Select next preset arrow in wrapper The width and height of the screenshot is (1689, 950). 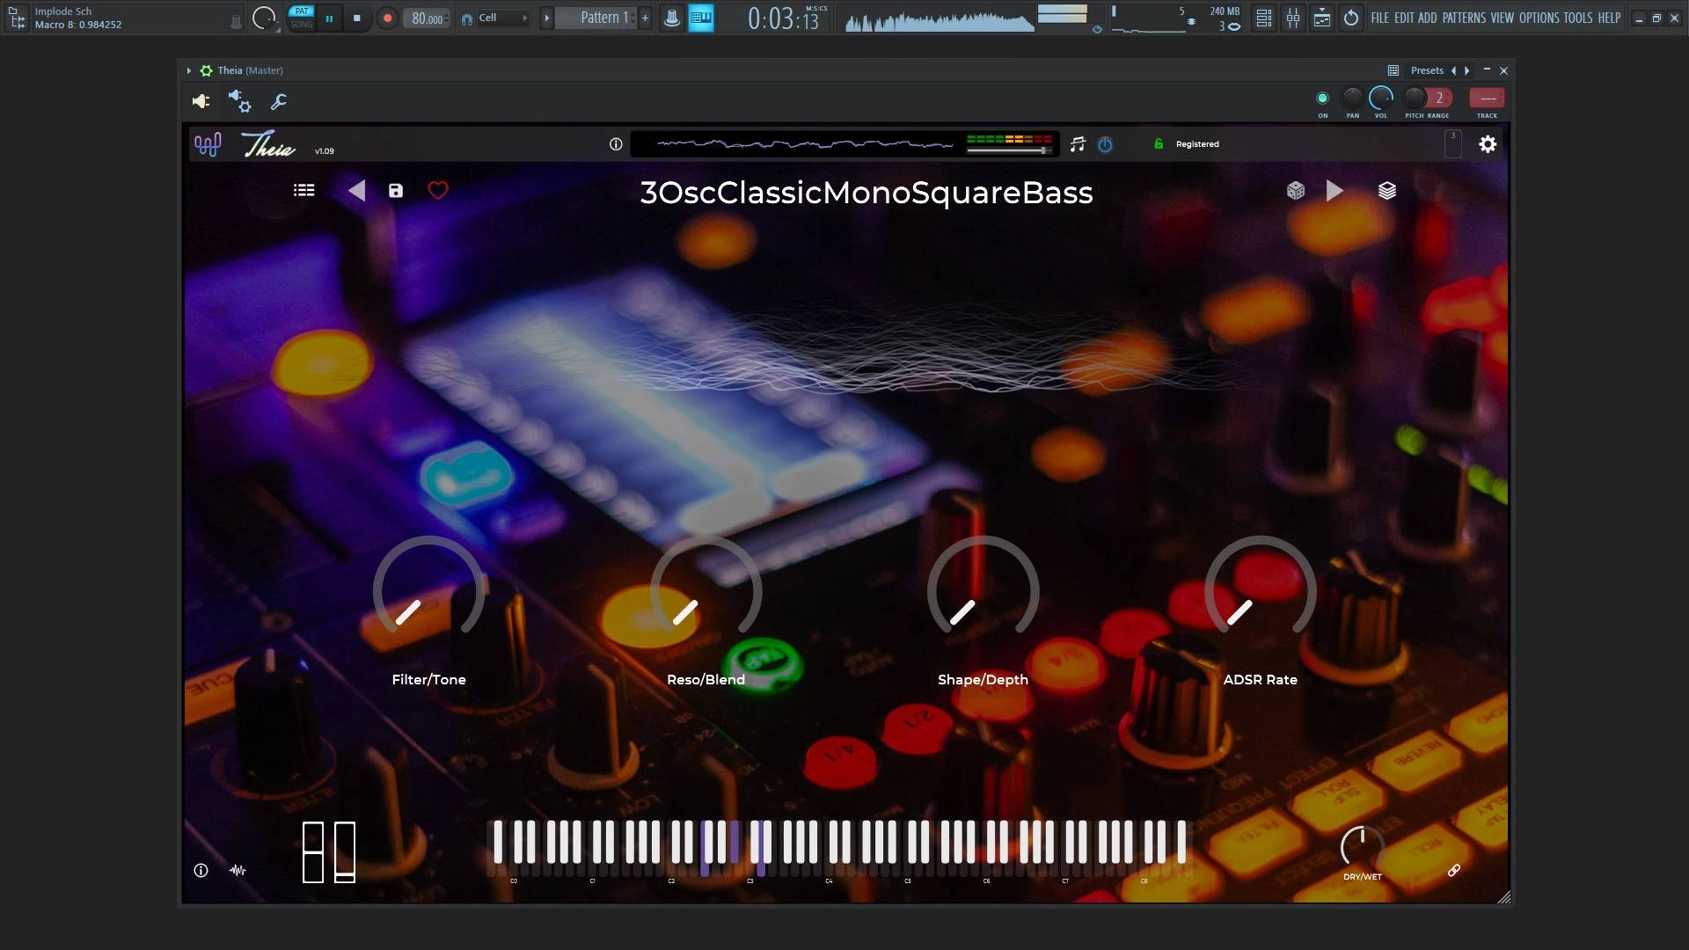click(1466, 70)
